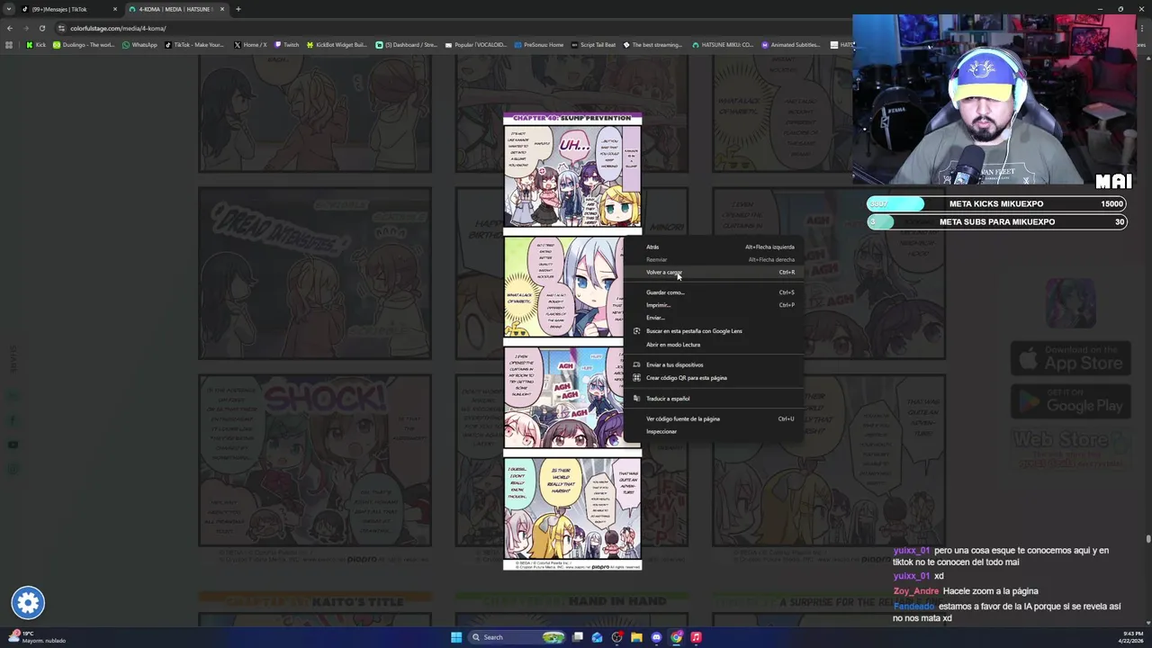1152x648 pixels.
Task: Open the tab search dropdown arrow
Action: pos(8,9)
